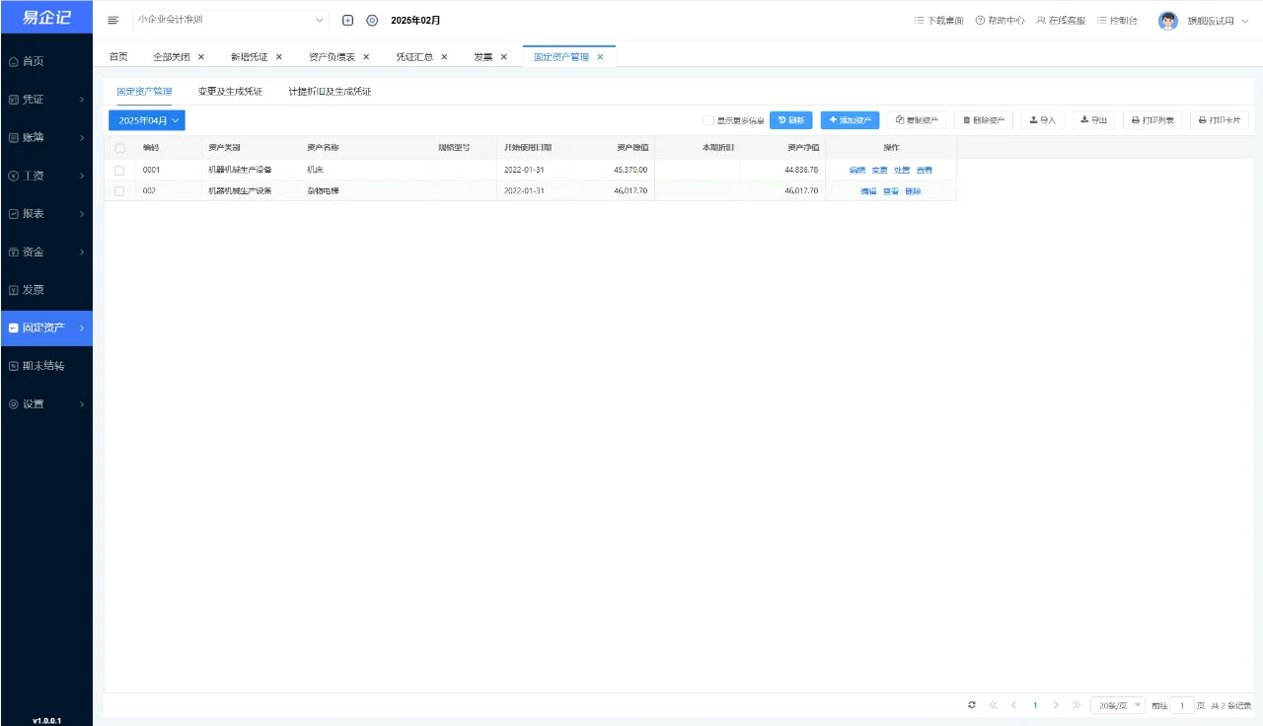The height and width of the screenshot is (726, 1263).
Task: Expand 凭证 sidebar menu
Action: [46, 100]
